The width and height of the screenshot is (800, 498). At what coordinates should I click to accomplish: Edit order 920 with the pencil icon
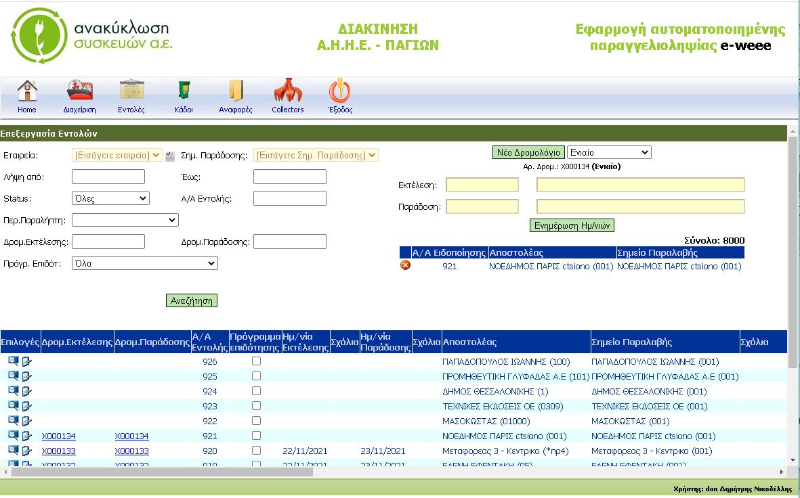point(26,450)
